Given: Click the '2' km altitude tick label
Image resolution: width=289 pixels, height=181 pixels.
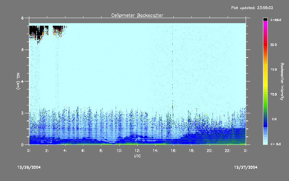Looking at the screenshot, I should coord(22,113).
